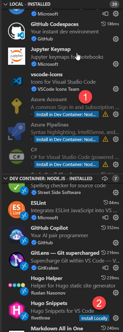Click the GitKraken publisher name
Image resolution: width=123 pixels, height=332 pixels.
point(48,268)
